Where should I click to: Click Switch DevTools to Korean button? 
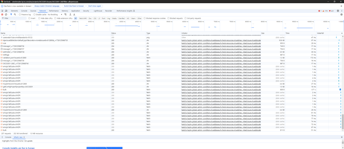tap(74, 6)
